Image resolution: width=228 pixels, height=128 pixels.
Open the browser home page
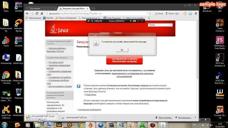click(42, 14)
